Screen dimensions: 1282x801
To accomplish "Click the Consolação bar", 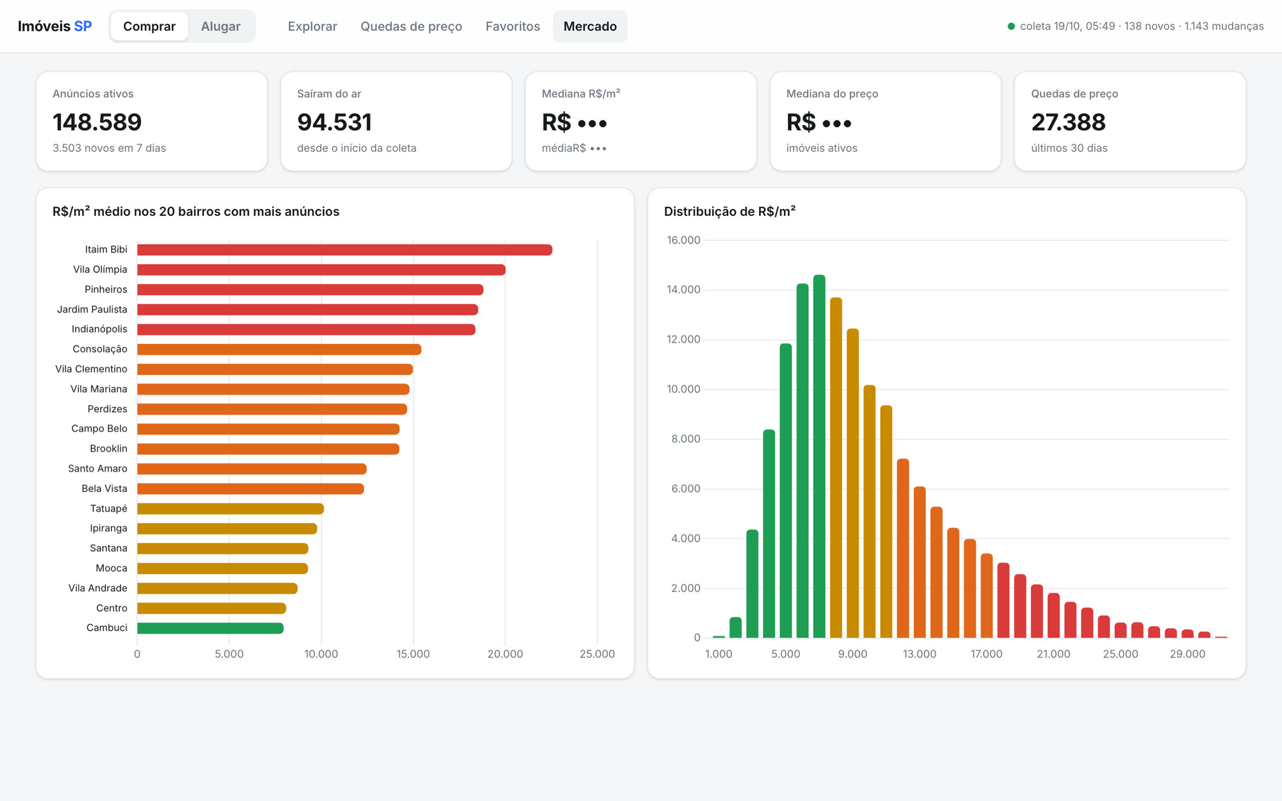I will (279, 349).
